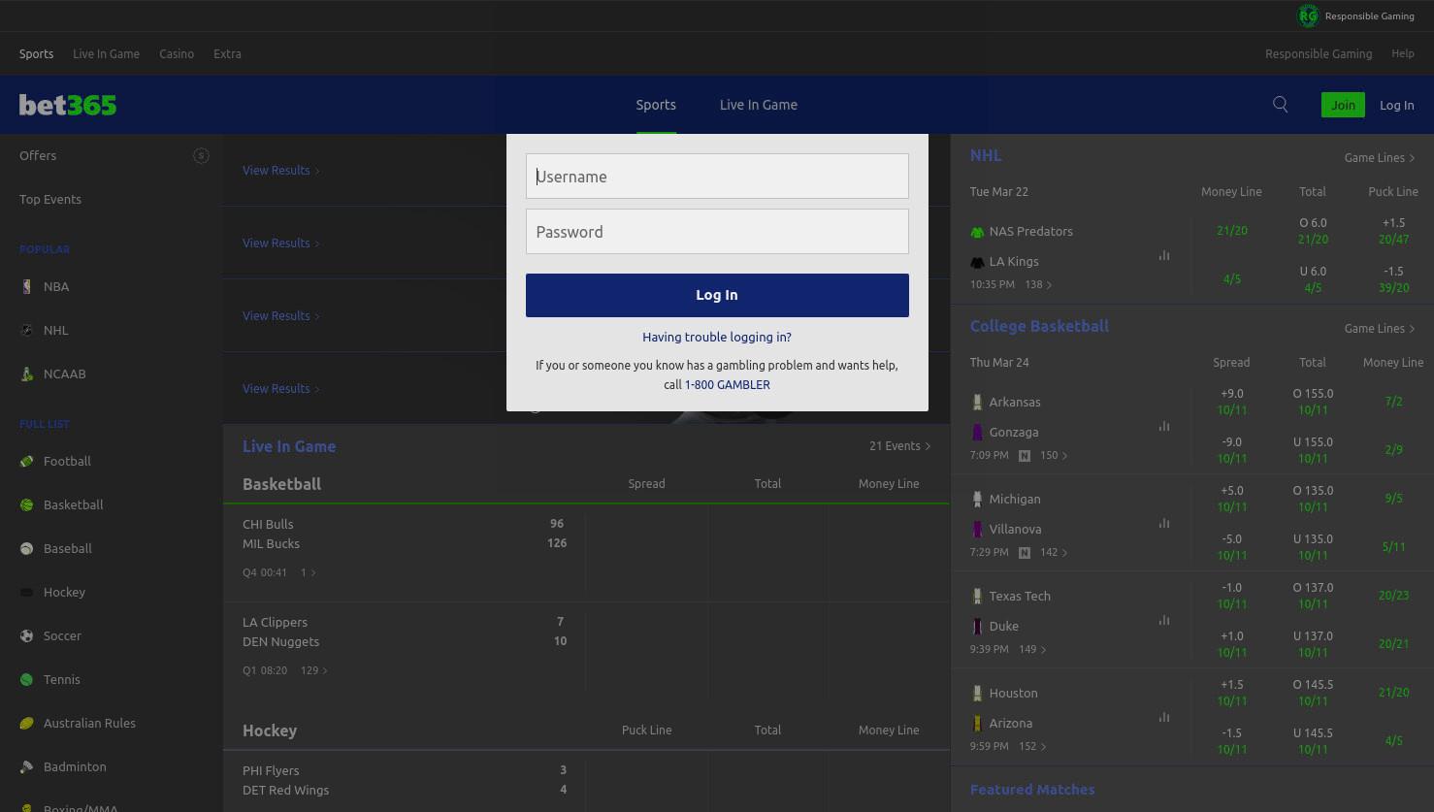
Task: Open the Extra menu item
Action: pyautogui.click(x=227, y=53)
